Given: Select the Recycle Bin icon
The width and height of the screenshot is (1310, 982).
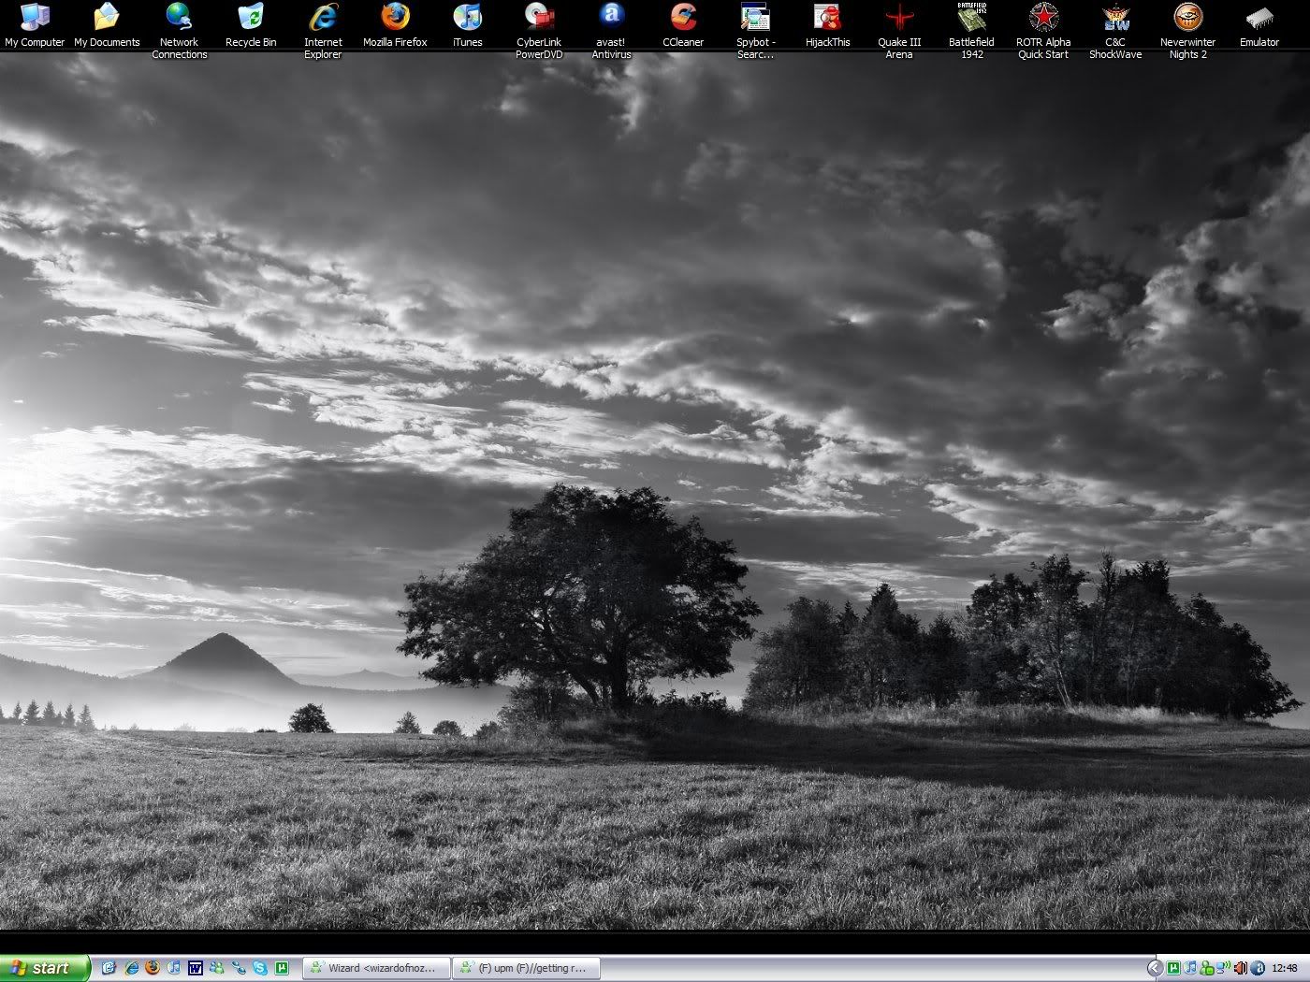Looking at the screenshot, I should [x=251, y=25].
